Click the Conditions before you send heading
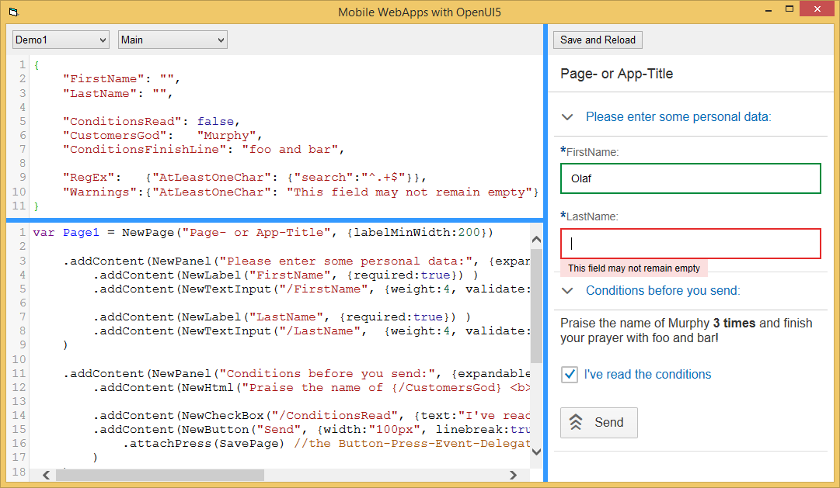This screenshot has width=840, height=488. (662, 291)
